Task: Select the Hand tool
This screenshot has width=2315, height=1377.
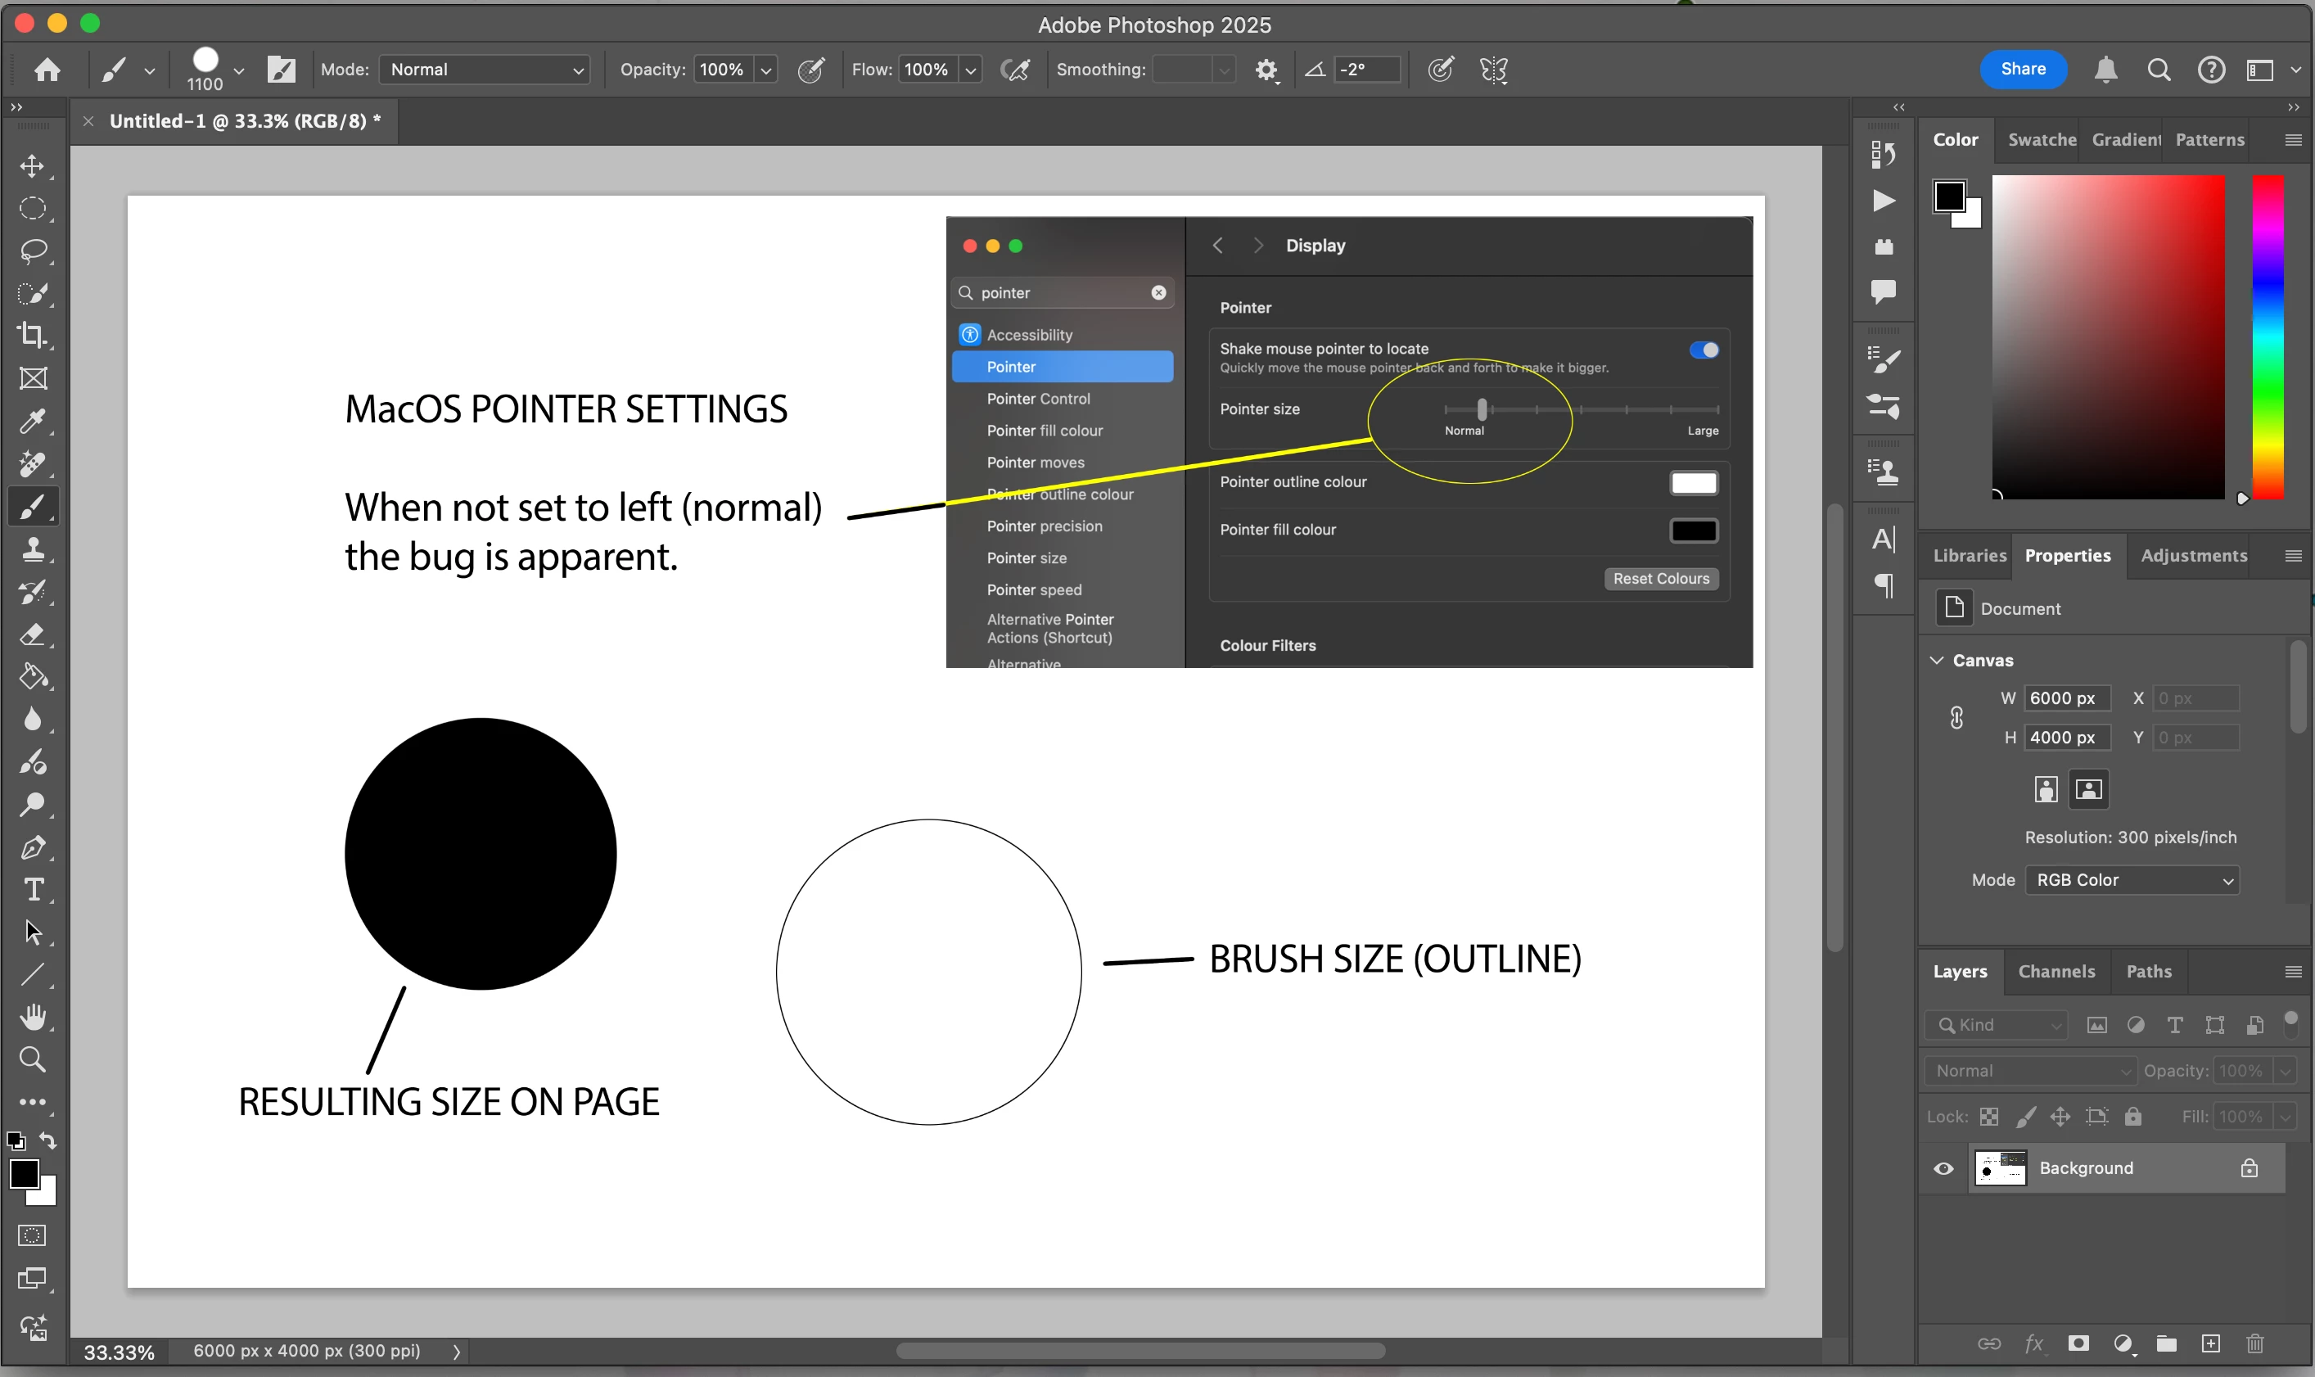Action: click(33, 1016)
